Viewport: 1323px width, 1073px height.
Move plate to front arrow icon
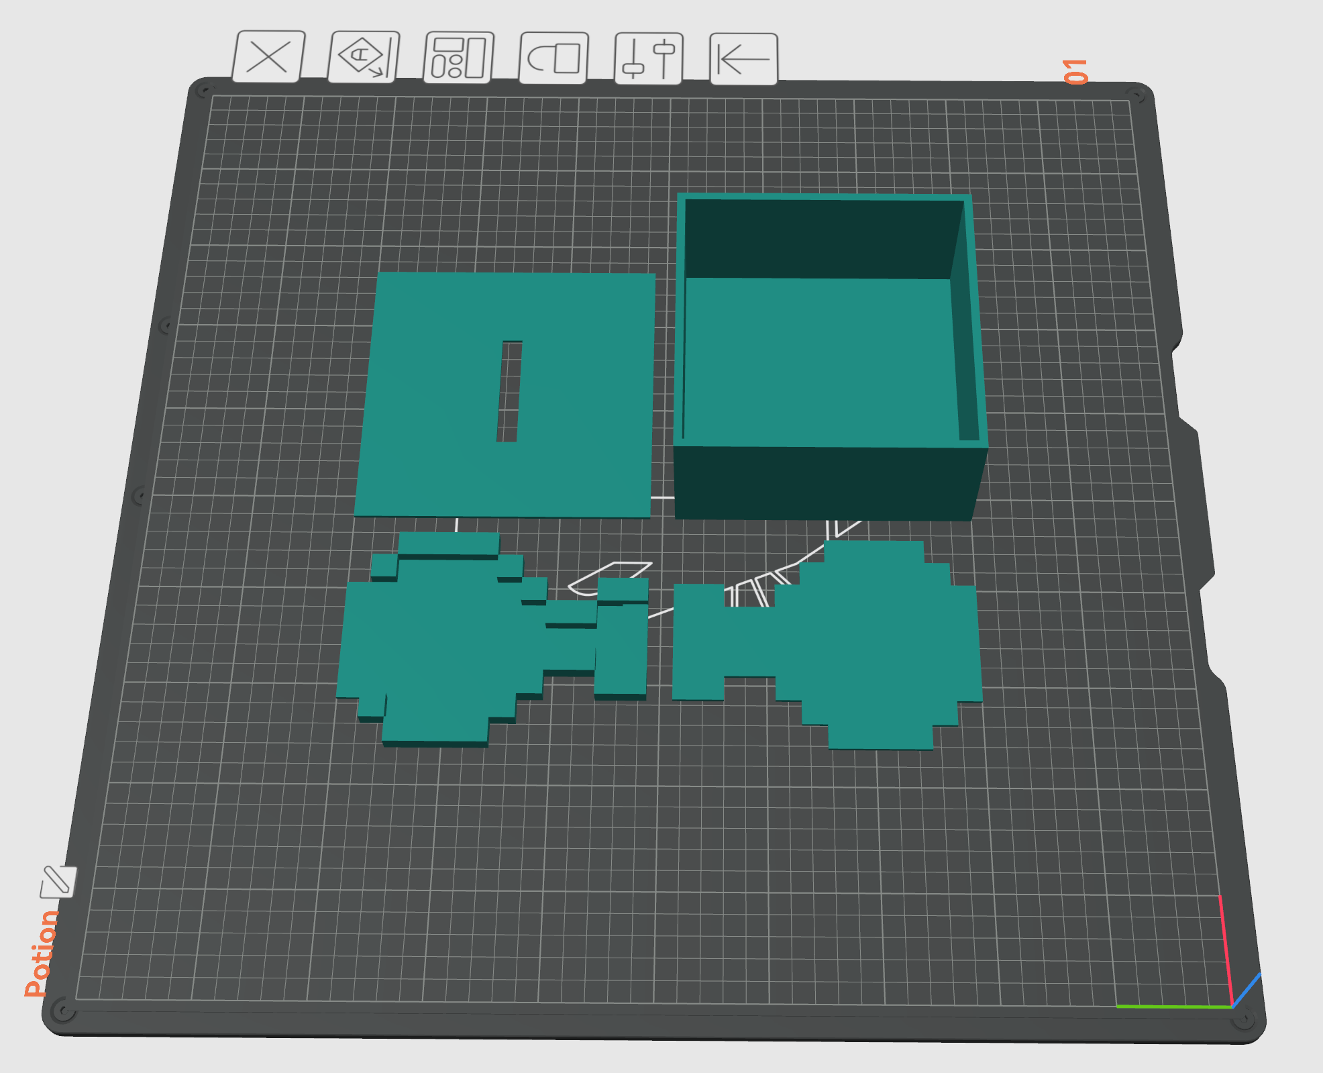pyautogui.click(x=744, y=60)
